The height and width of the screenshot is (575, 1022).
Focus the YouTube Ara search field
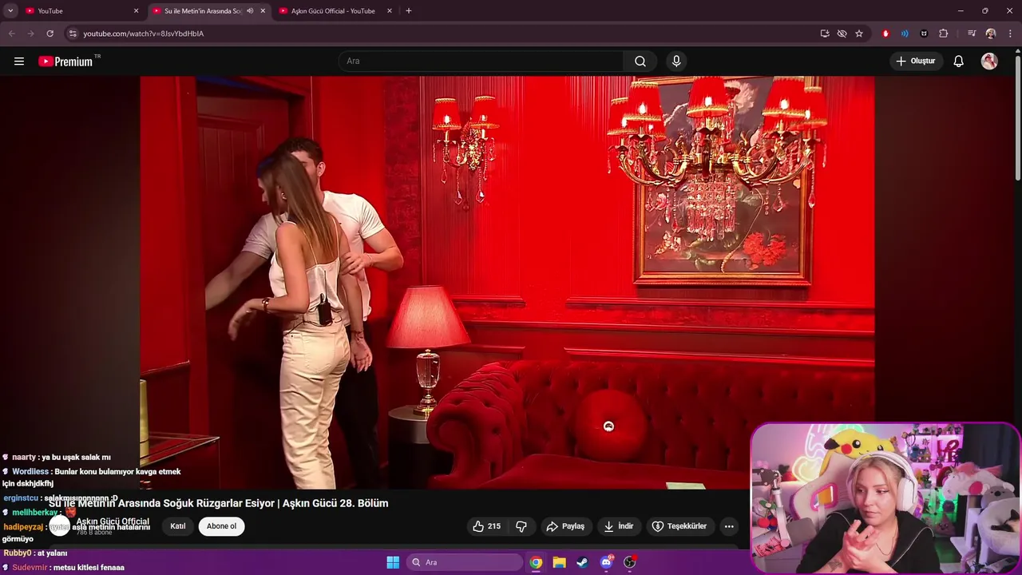481,61
